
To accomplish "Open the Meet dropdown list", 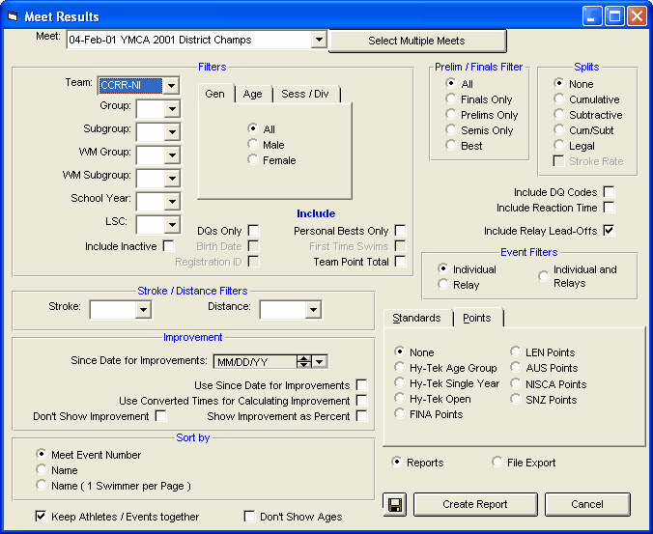I will click(x=319, y=41).
